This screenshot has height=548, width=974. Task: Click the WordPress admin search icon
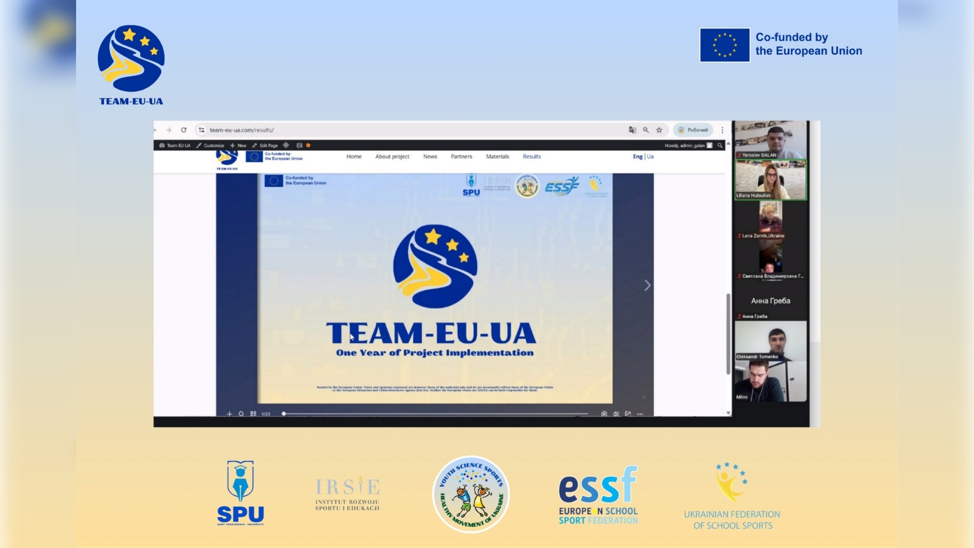[719, 145]
